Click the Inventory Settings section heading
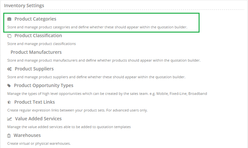Image resolution: width=248 pixels, height=148 pixels. (24, 6)
